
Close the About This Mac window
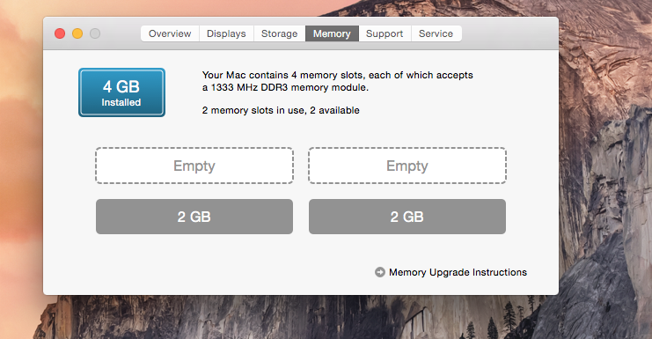(x=60, y=33)
